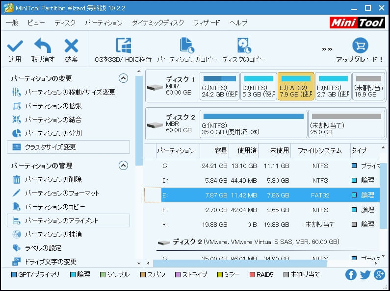Open the 一般 menu

12,23
